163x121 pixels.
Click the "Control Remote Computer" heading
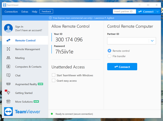[x=130, y=27]
